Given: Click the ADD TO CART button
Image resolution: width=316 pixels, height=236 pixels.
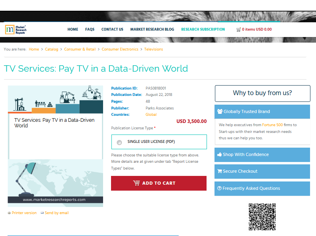Looking at the screenshot, I should (159, 183).
